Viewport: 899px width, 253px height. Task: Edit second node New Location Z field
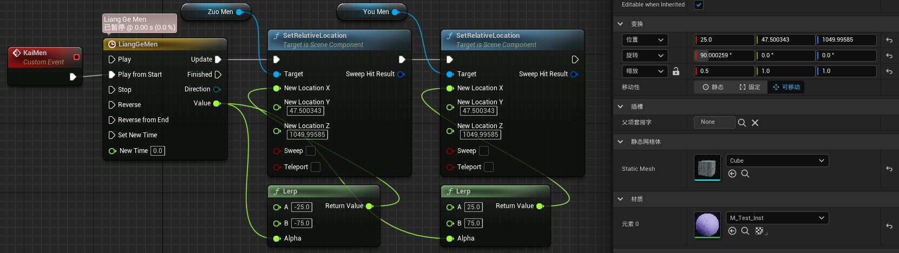coord(481,135)
